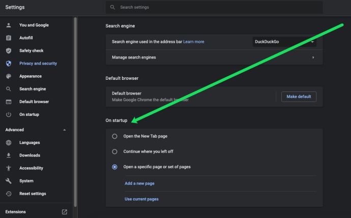Click Manage search engines row

[x=214, y=57]
